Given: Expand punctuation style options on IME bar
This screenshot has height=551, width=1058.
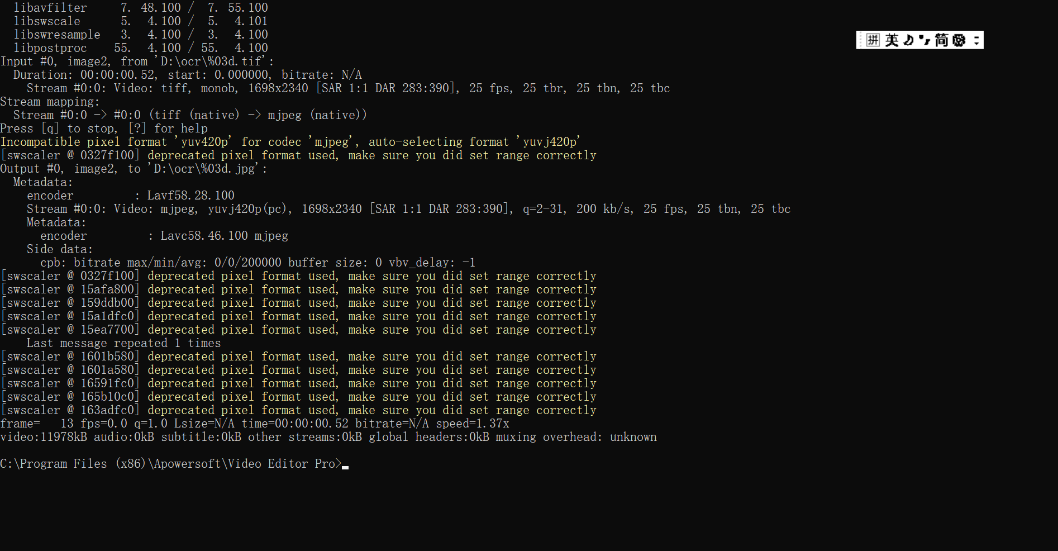Looking at the screenshot, I should (x=924, y=40).
